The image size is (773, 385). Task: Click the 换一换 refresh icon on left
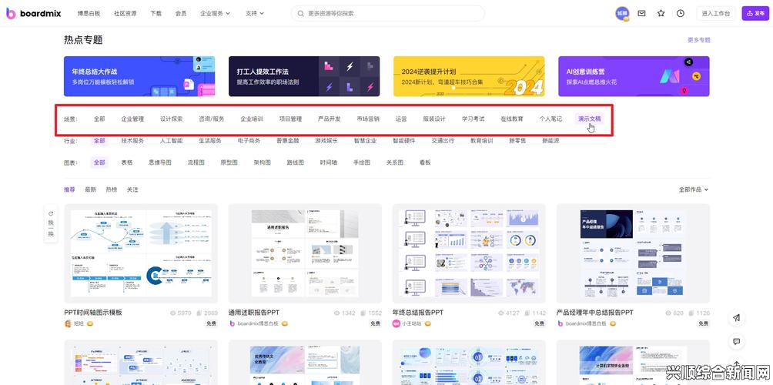pyautogui.click(x=51, y=214)
